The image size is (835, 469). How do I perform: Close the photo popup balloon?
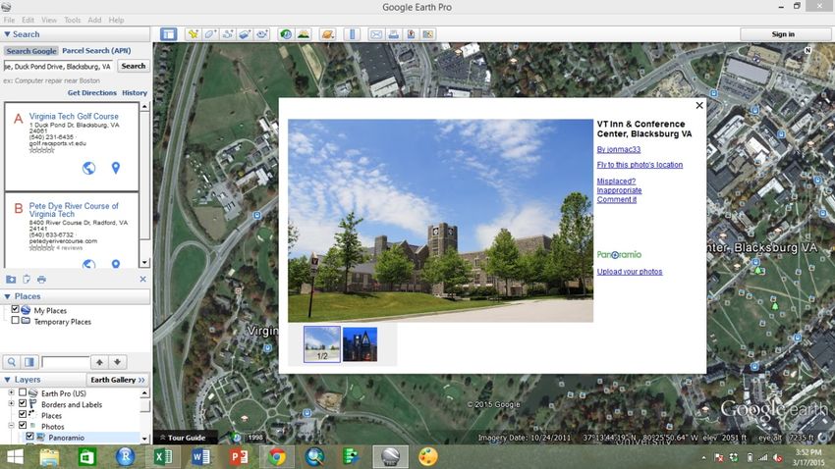click(x=699, y=105)
